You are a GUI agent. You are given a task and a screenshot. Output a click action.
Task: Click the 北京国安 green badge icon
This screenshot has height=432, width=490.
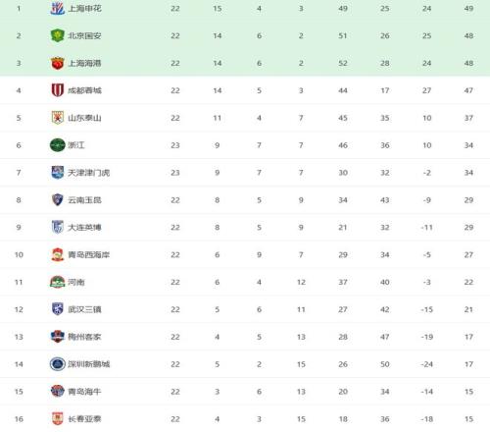(x=58, y=35)
